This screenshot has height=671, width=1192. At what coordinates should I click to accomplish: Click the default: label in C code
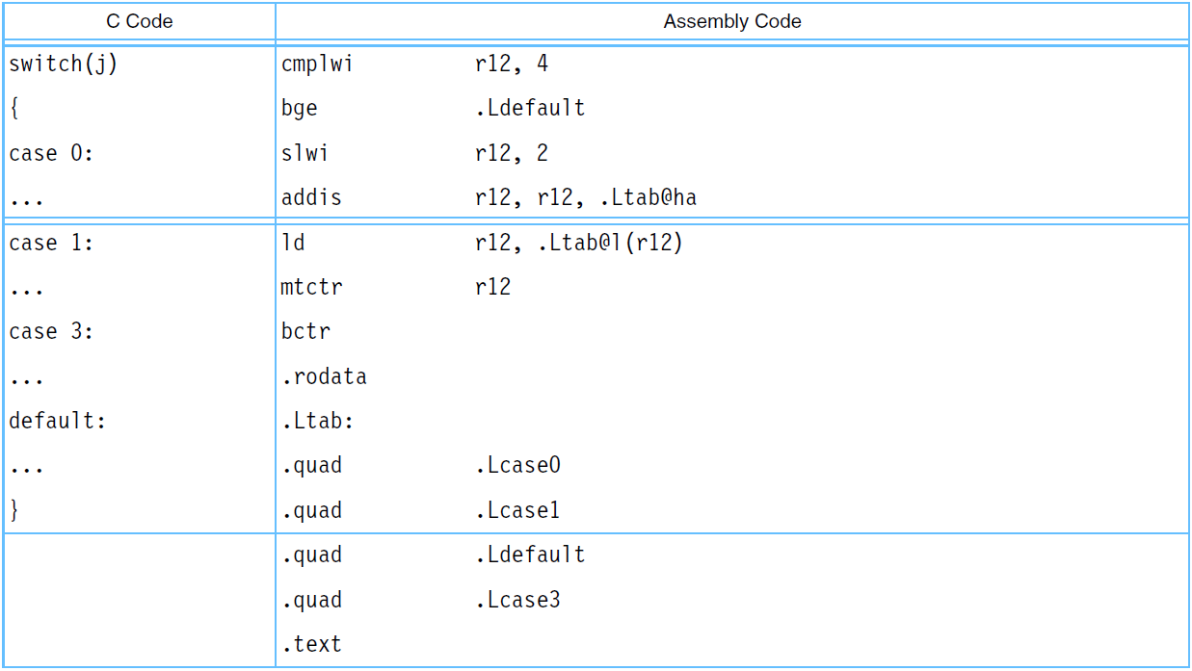point(57,421)
